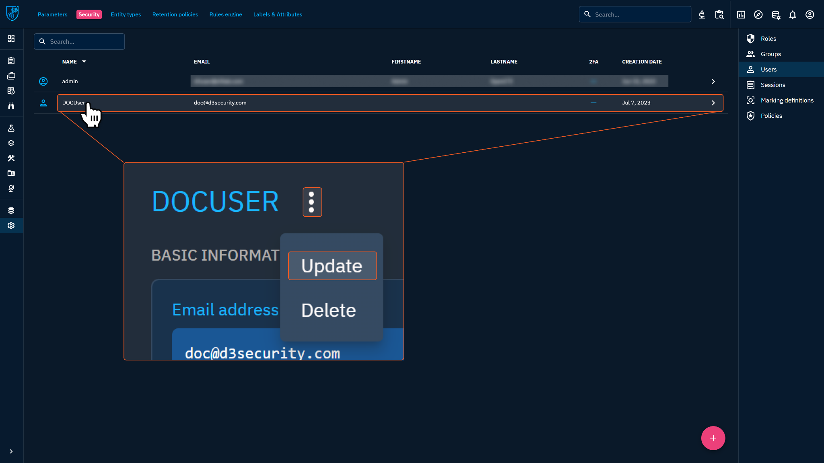Choose Delete from the popup menu
This screenshot has height=463, width=824.
pos(329,310)
